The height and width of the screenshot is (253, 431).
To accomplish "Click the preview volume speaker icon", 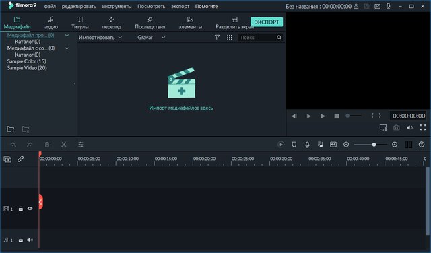I will 409,127.
